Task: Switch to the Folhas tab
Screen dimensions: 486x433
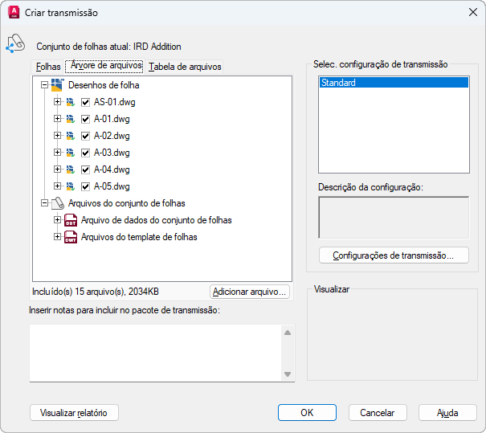Action: [x=48, y=67]
